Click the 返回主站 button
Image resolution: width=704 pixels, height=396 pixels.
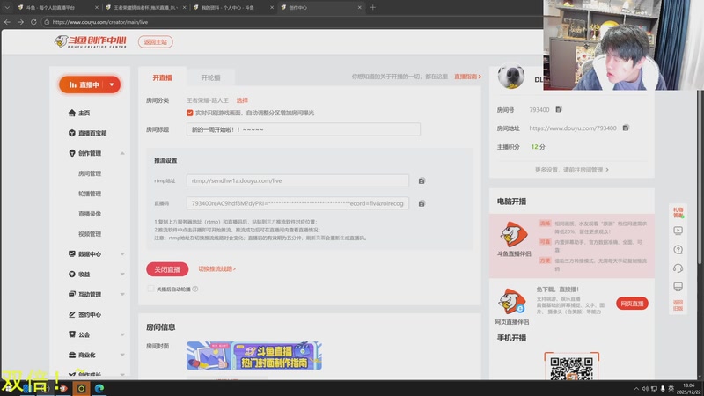156,41
